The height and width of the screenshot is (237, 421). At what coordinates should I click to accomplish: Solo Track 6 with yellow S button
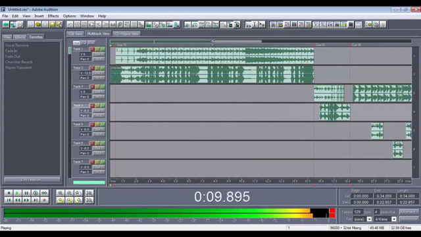(x=97, y=144)
